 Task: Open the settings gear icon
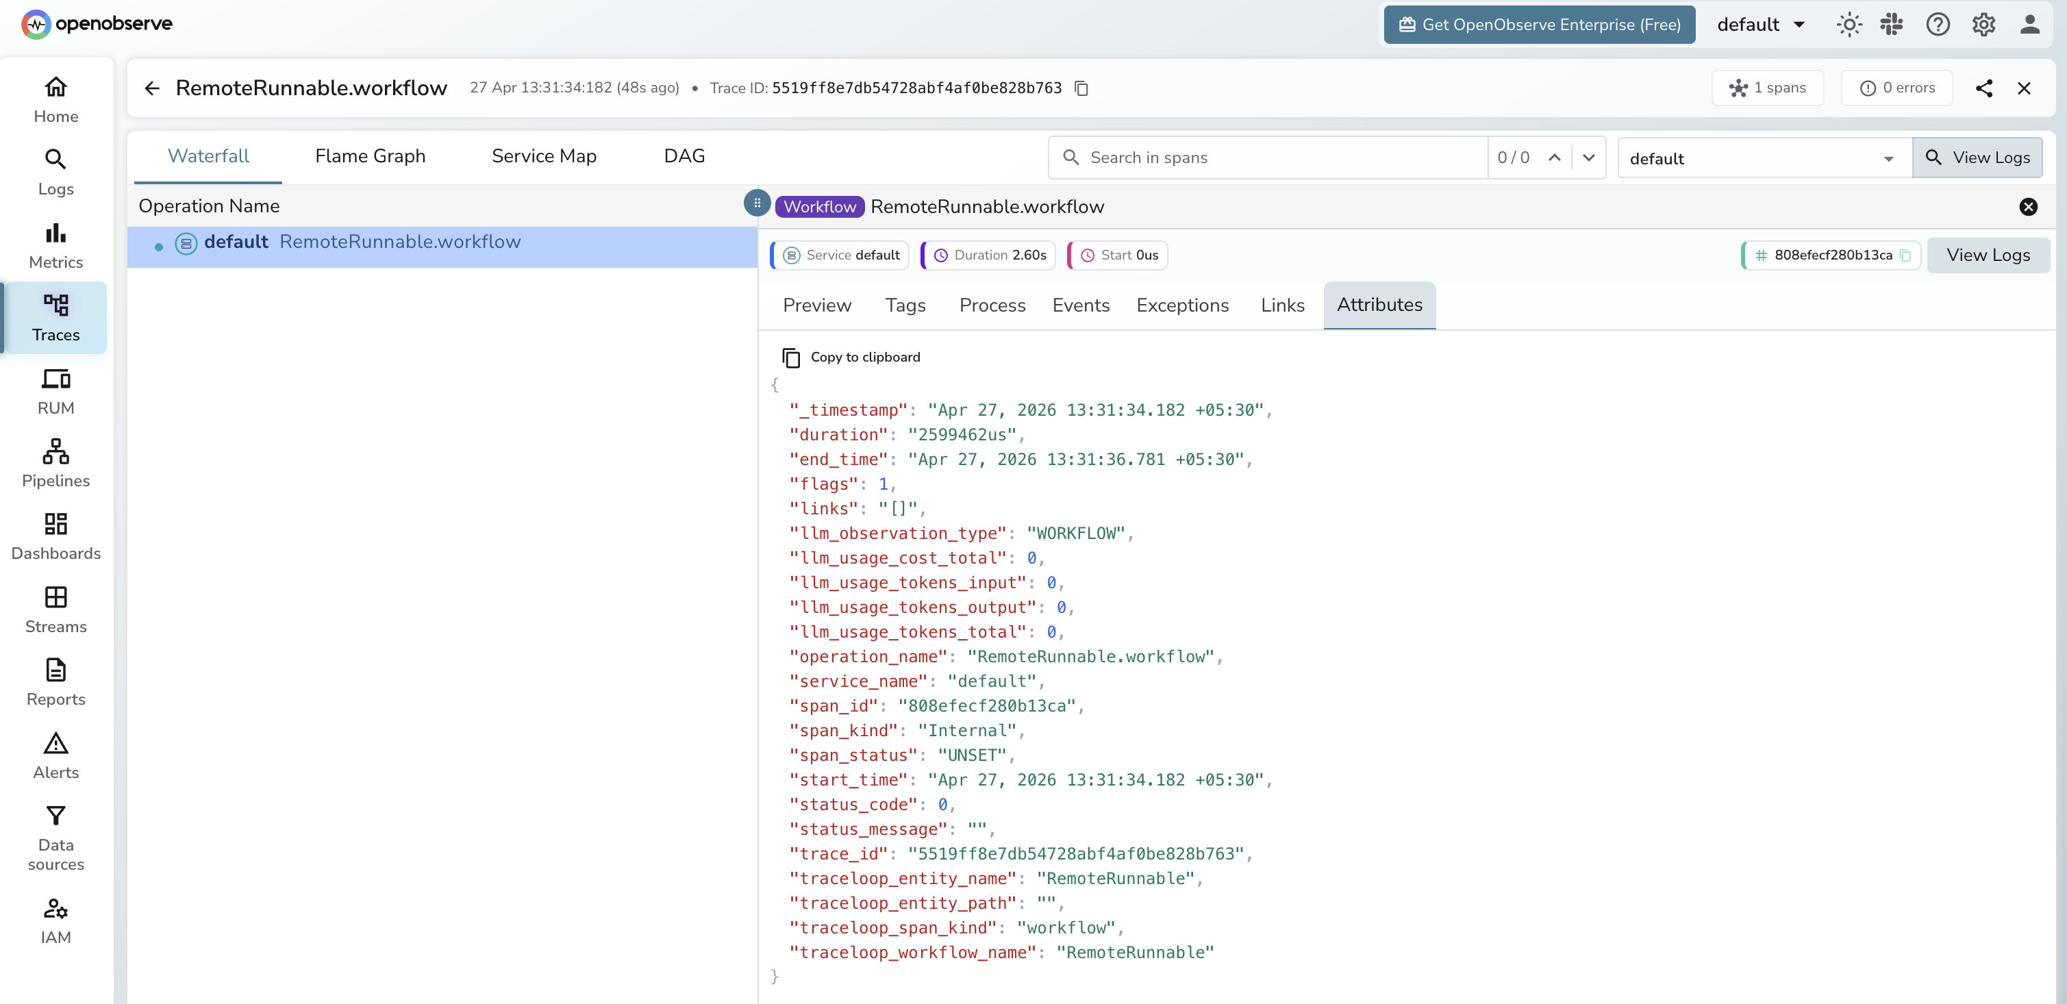(x=1983, y=24)
